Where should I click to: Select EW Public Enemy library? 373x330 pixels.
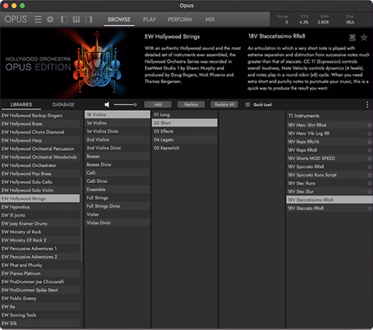(40, 298)
